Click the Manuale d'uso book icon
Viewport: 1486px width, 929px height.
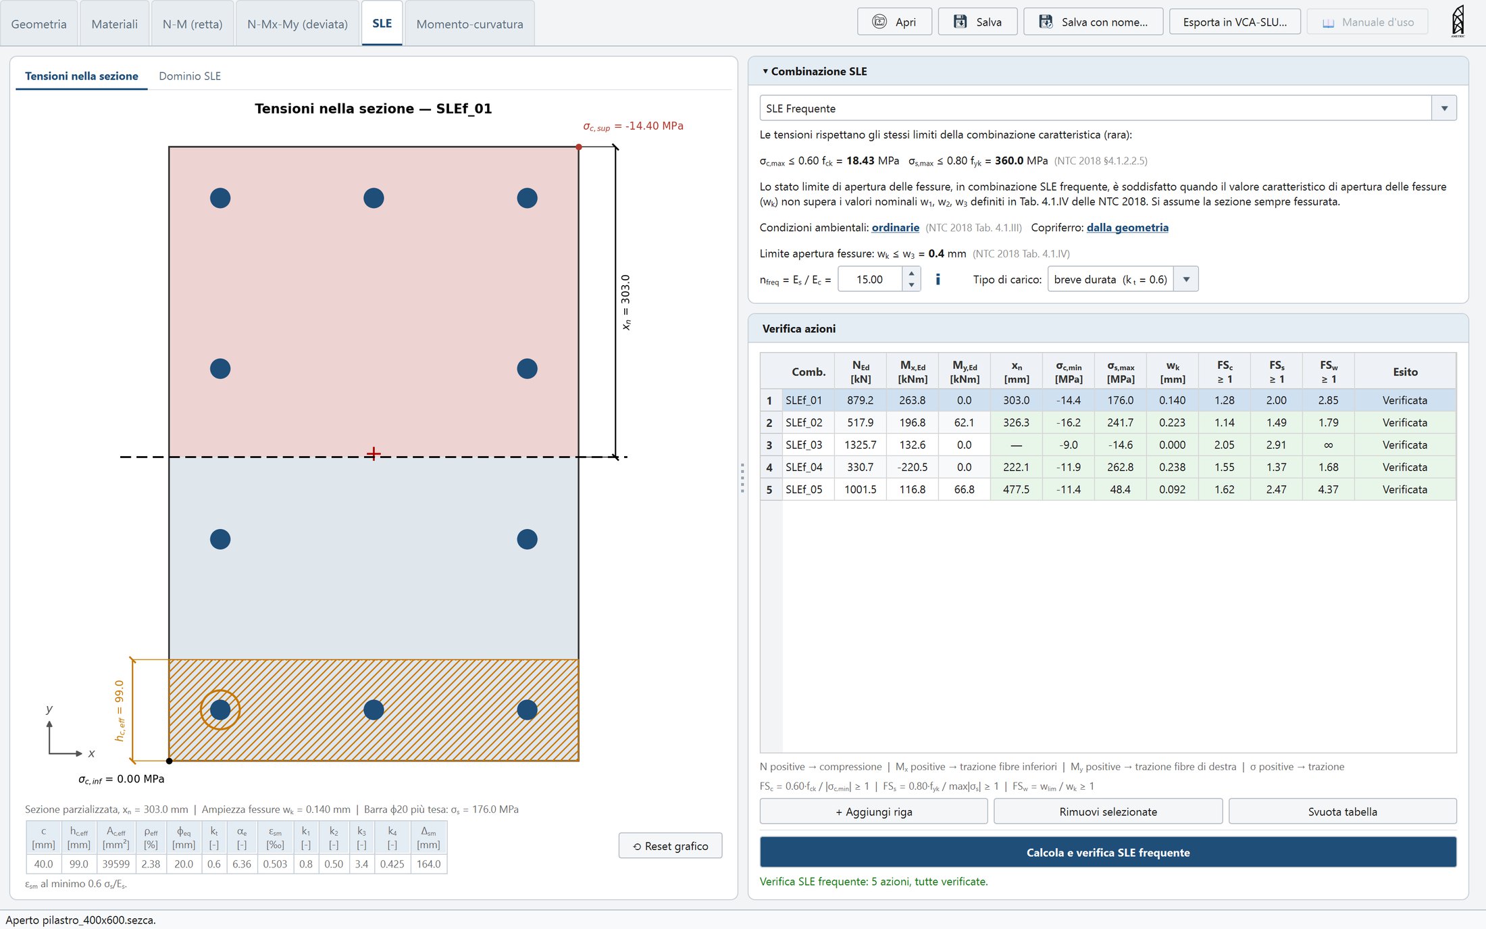[x=1328, y=23]
